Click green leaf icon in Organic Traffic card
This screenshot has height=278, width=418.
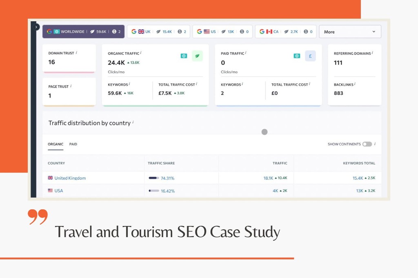tap(197, 56)
